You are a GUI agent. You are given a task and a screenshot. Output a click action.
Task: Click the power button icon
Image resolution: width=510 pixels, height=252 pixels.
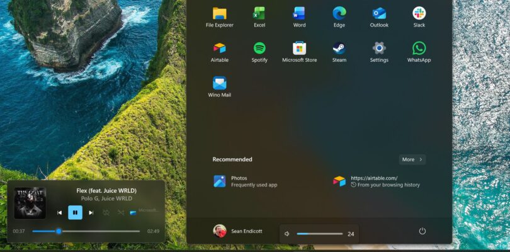422,231
